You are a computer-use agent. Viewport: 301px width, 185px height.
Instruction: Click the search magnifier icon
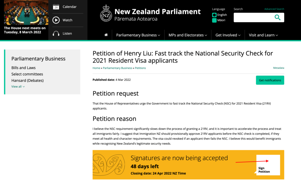point(277,17)
